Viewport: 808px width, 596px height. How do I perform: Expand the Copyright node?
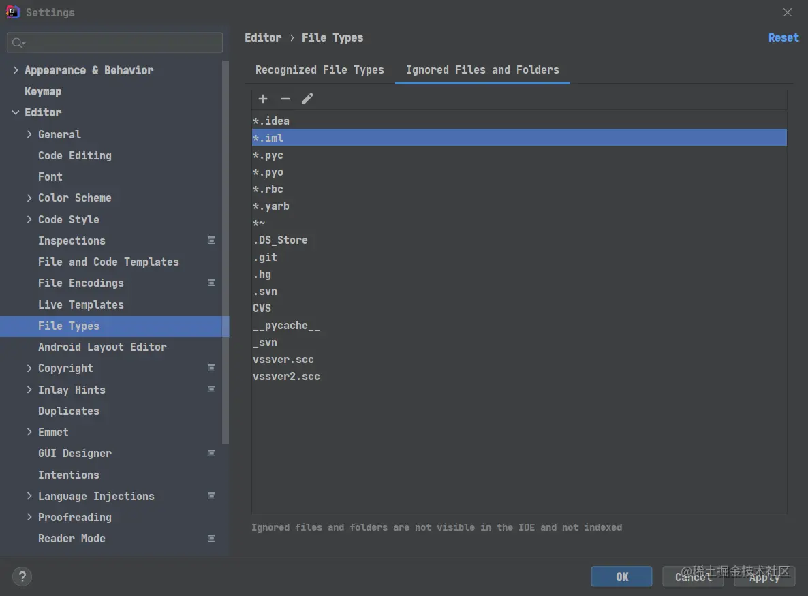tap(29, 368)
